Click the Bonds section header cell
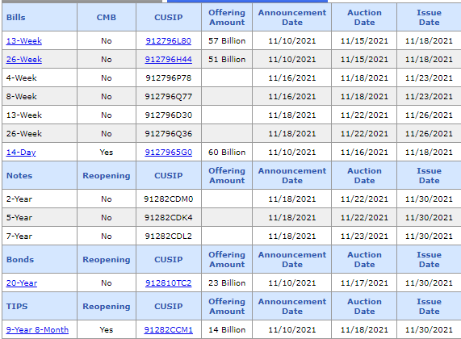Viewport: 461px width, 339px height. click(x=40, y=259)
